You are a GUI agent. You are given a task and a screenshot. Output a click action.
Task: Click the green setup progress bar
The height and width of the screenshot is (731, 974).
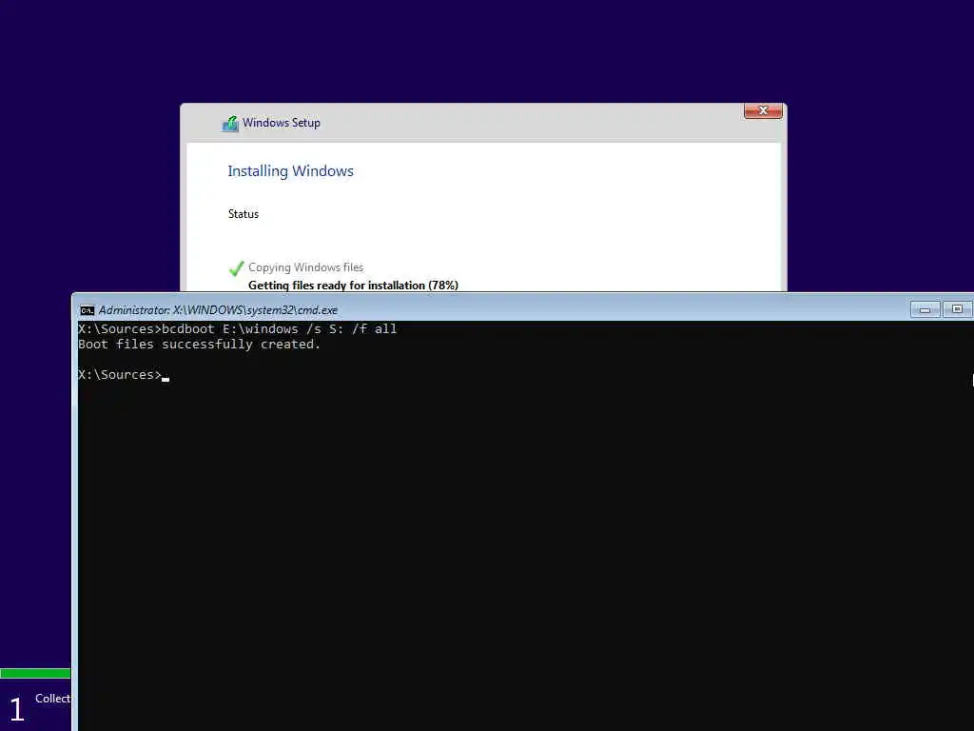tap(35, 673)
